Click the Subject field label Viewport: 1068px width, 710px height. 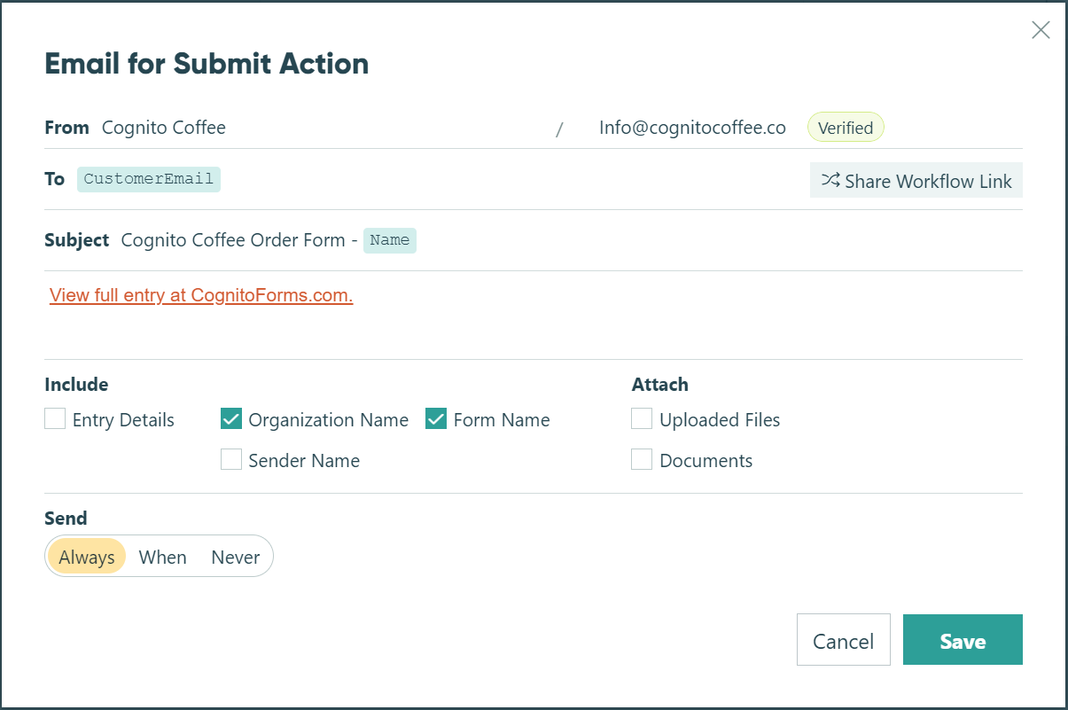coord(77,240)
